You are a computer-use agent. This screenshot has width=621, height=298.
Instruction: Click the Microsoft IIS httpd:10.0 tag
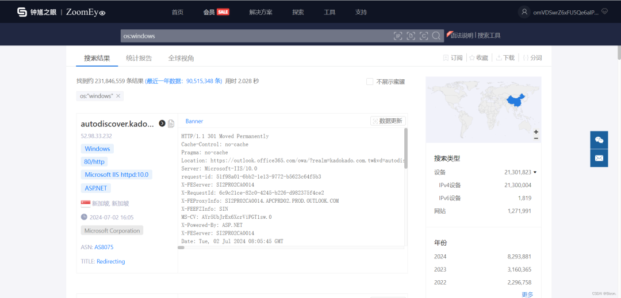tap(117, 175)
